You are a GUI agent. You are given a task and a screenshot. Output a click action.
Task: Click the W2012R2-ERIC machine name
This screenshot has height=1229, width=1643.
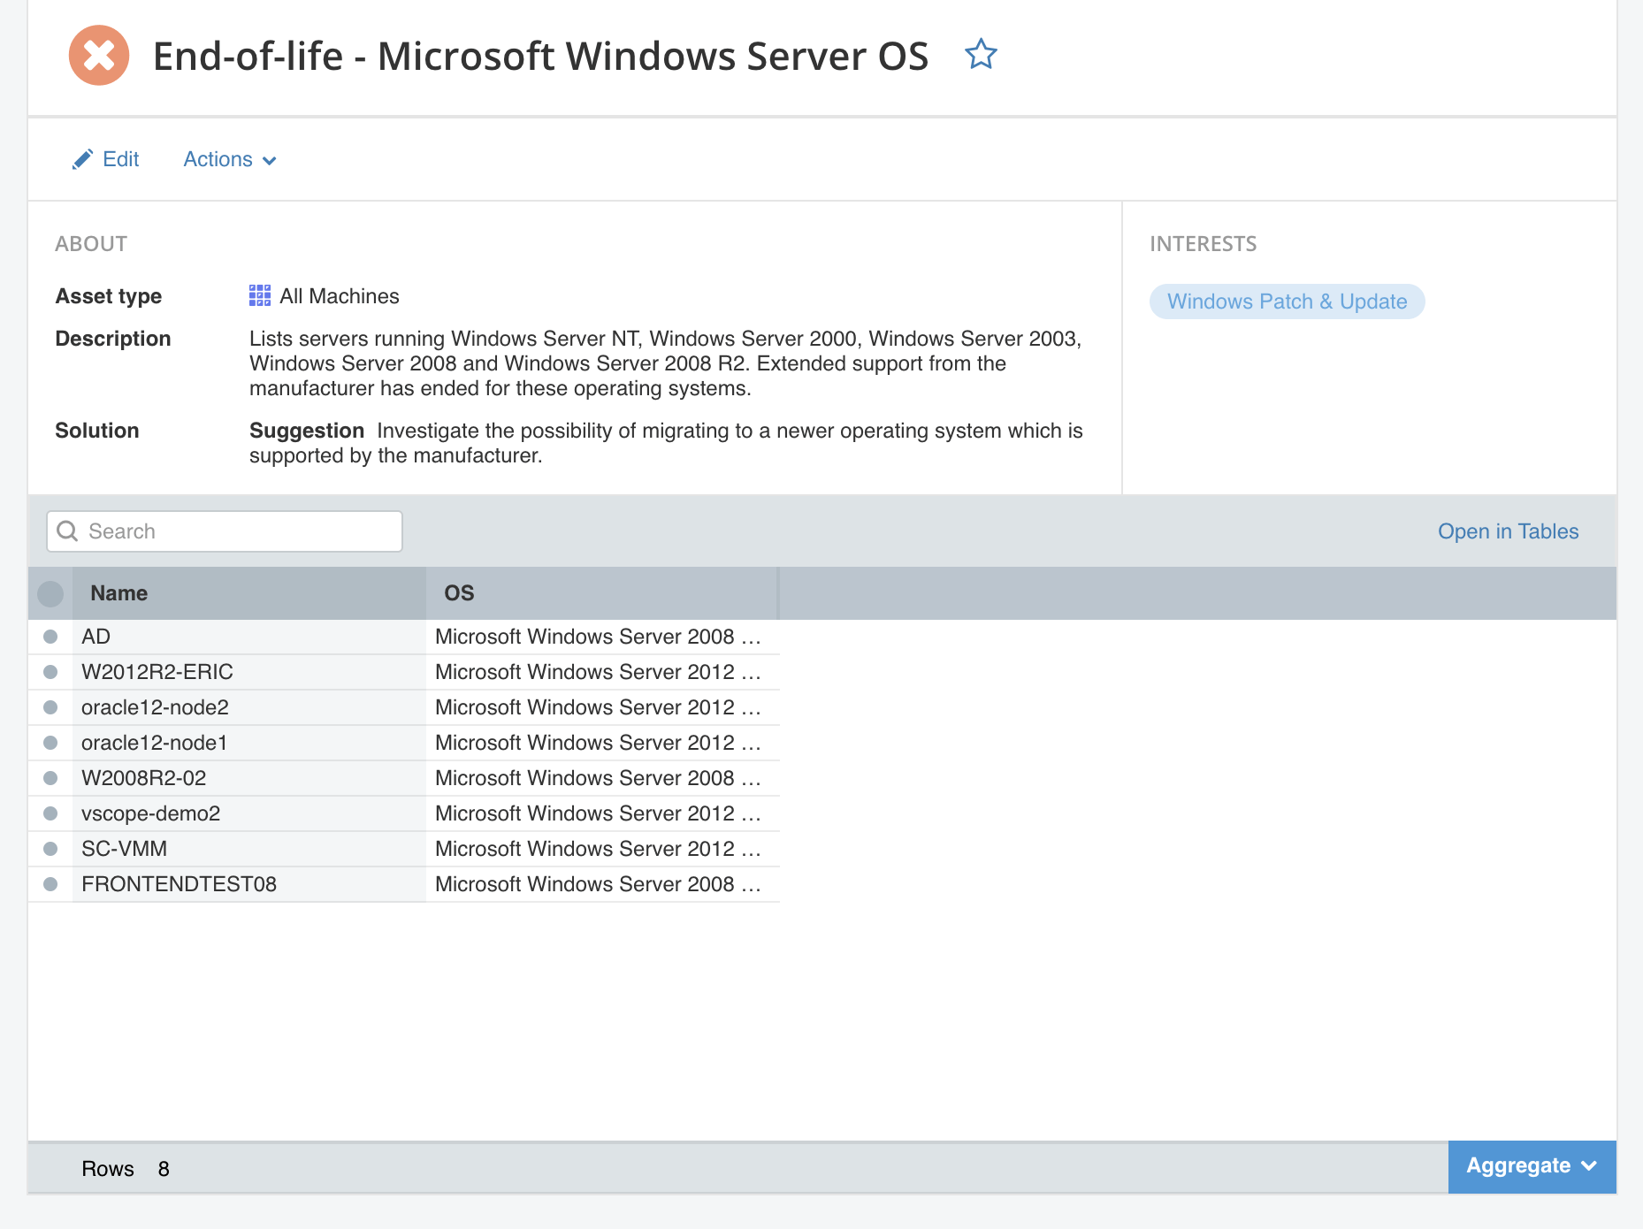pyautogui.click(x=157, y=672)
